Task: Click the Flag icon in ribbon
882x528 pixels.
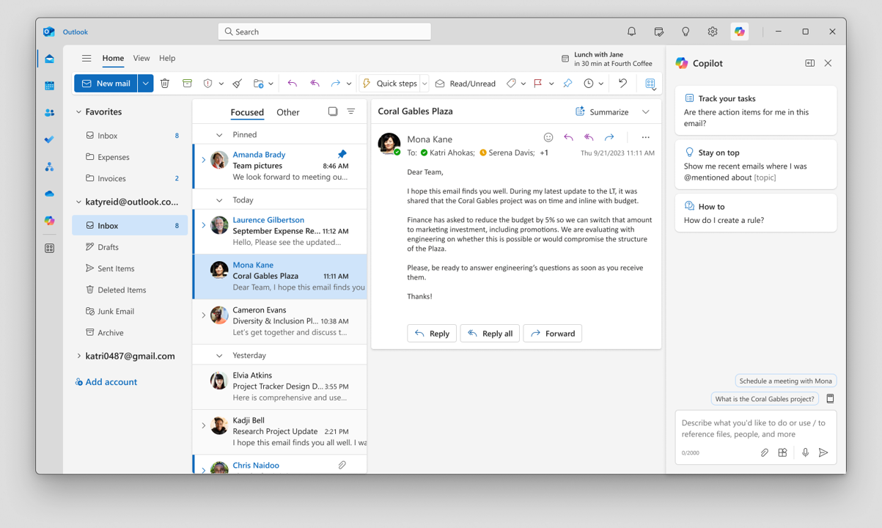Action: pos(538,84)
